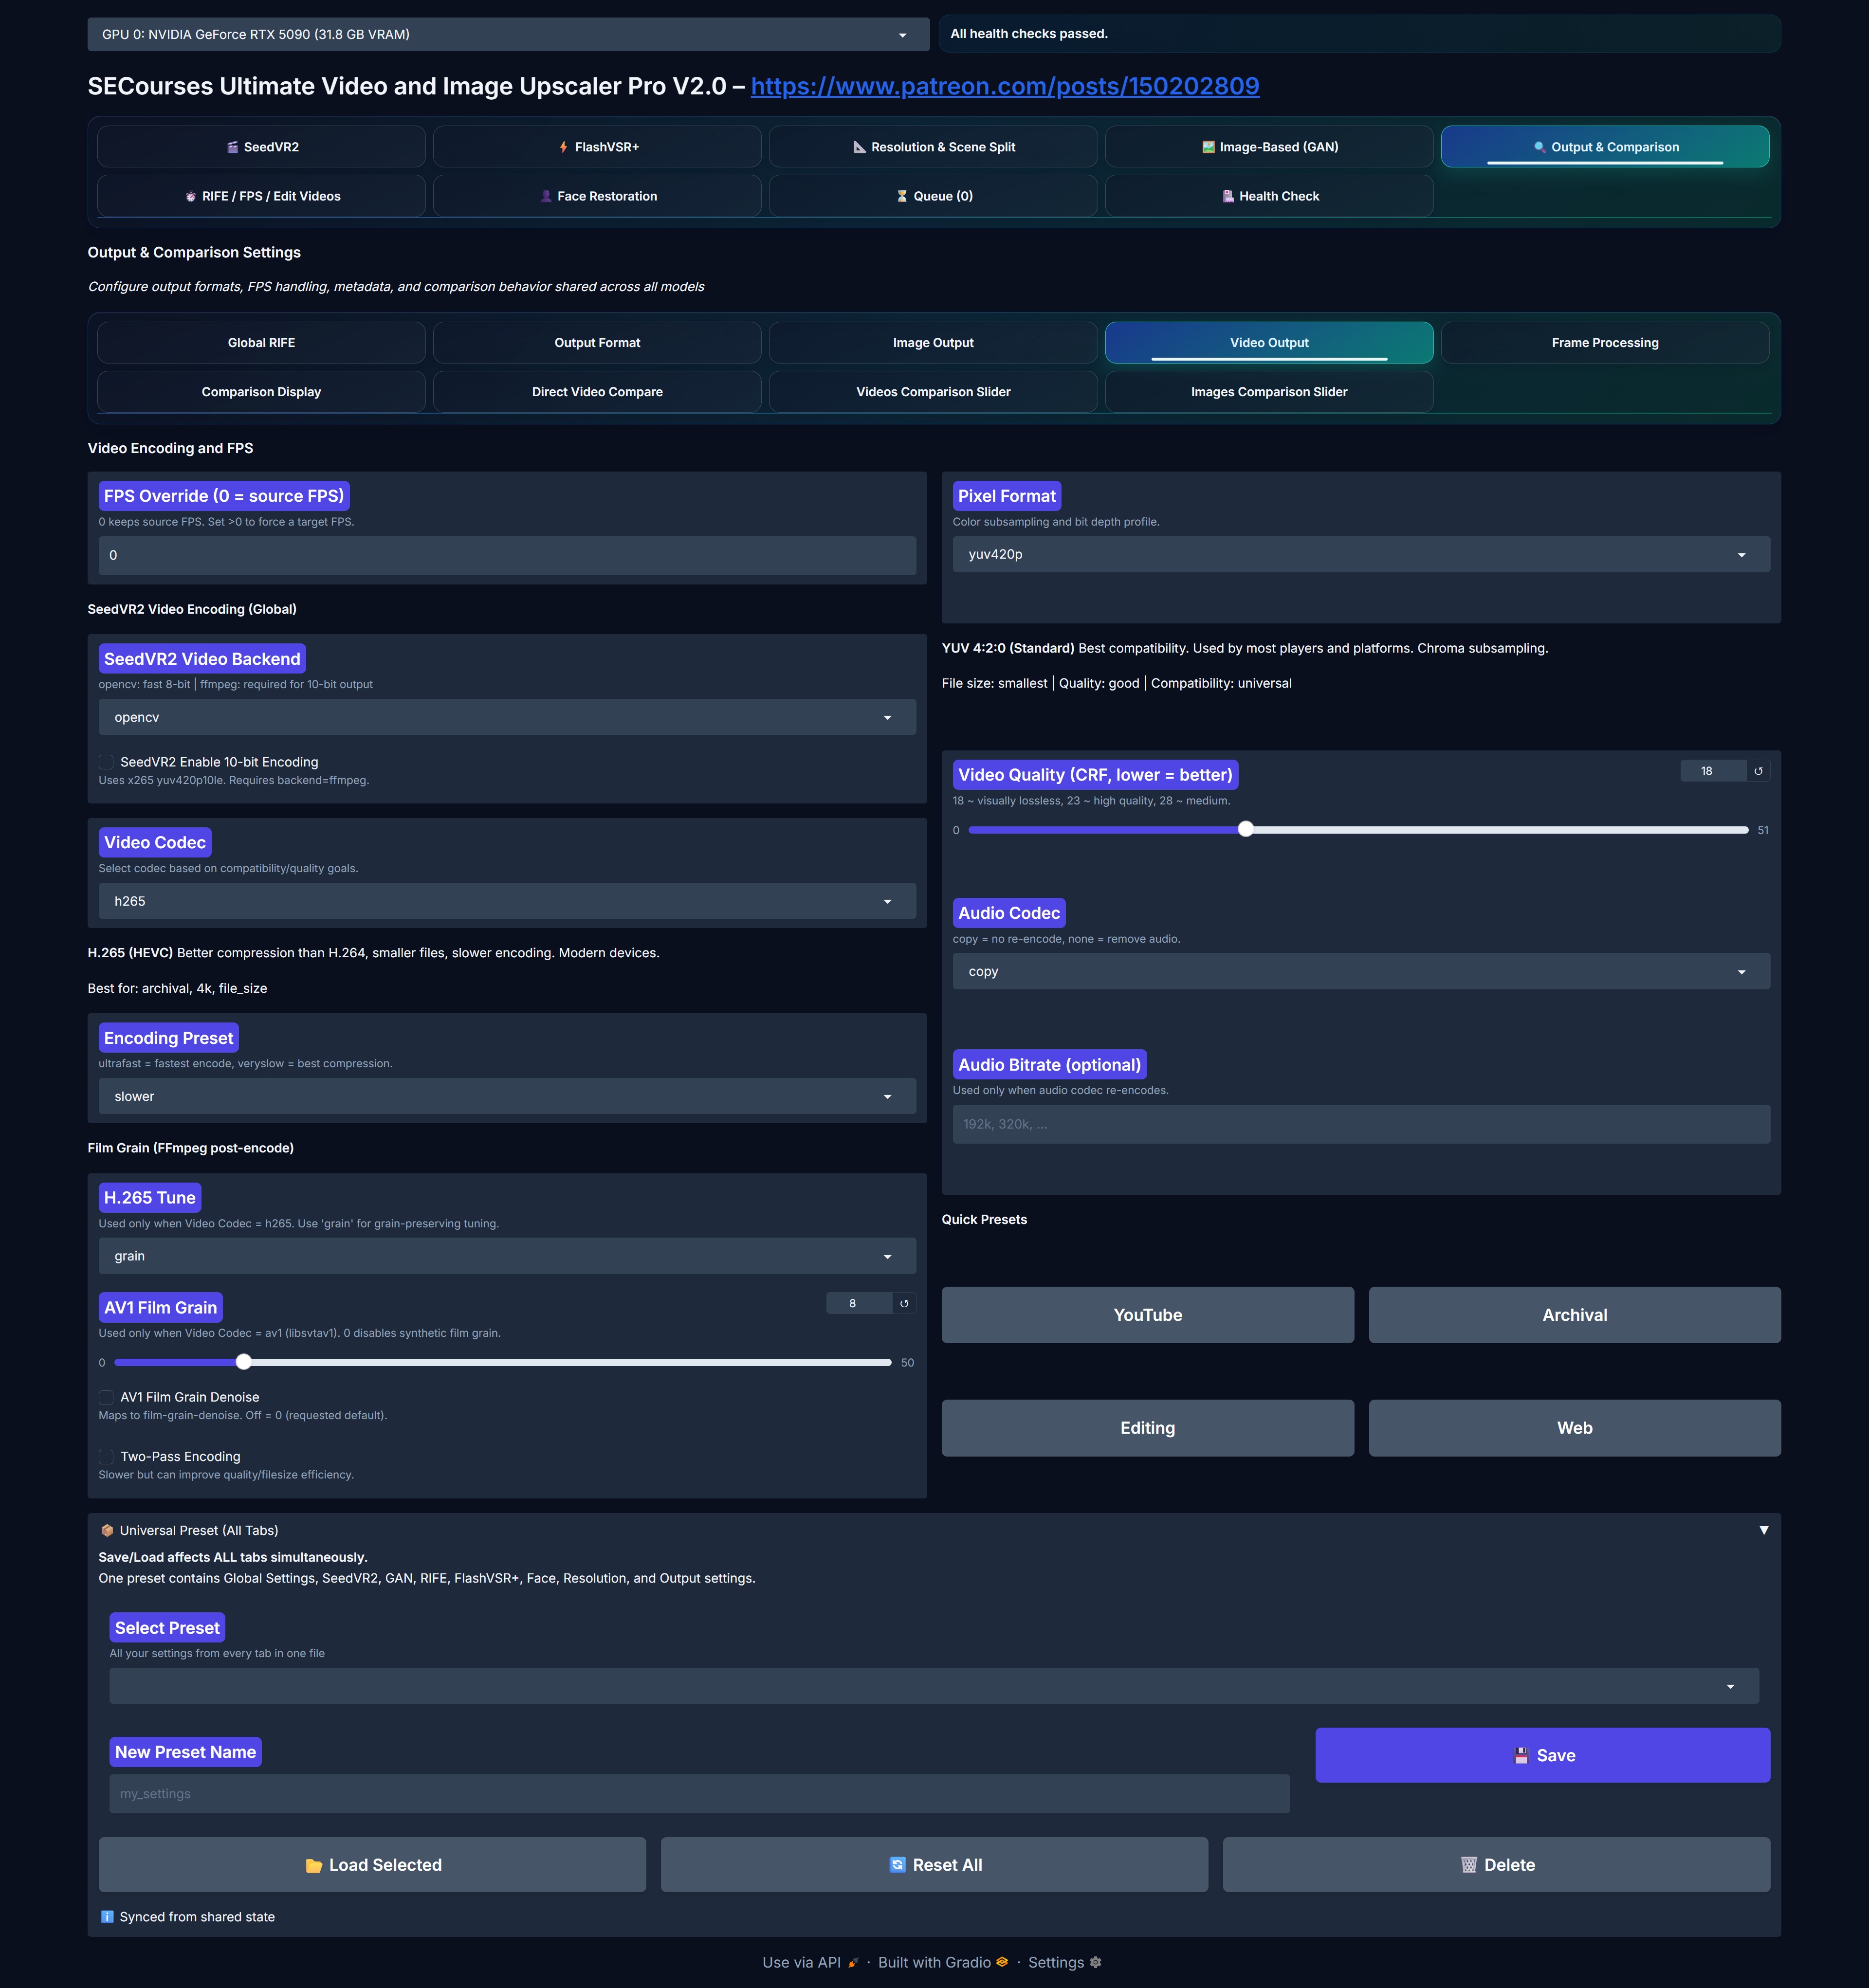This screenshot has width=1869, height=1988.
Task: Click the floppy disk Save preset button
Action: (1542, 1755)
